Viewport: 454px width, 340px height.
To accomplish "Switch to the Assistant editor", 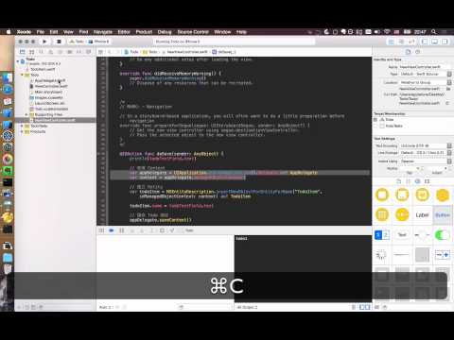I will tap(401, 42).
